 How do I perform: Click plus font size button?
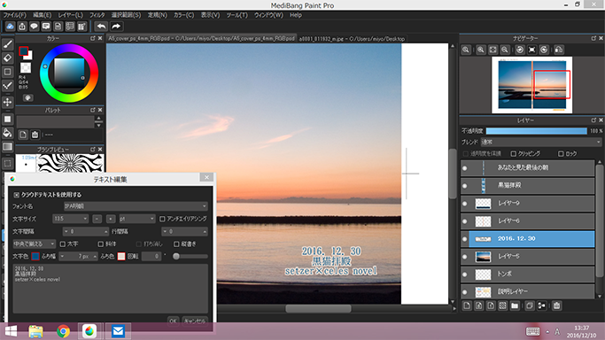111,219
